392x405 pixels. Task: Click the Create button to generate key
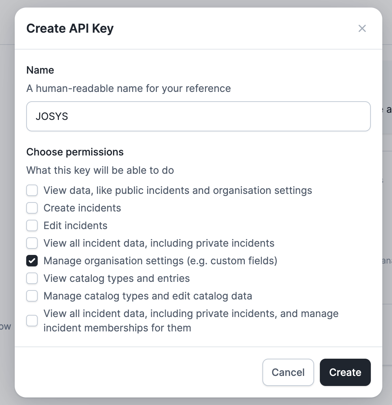pyautogui.click(x=345, y=372)
